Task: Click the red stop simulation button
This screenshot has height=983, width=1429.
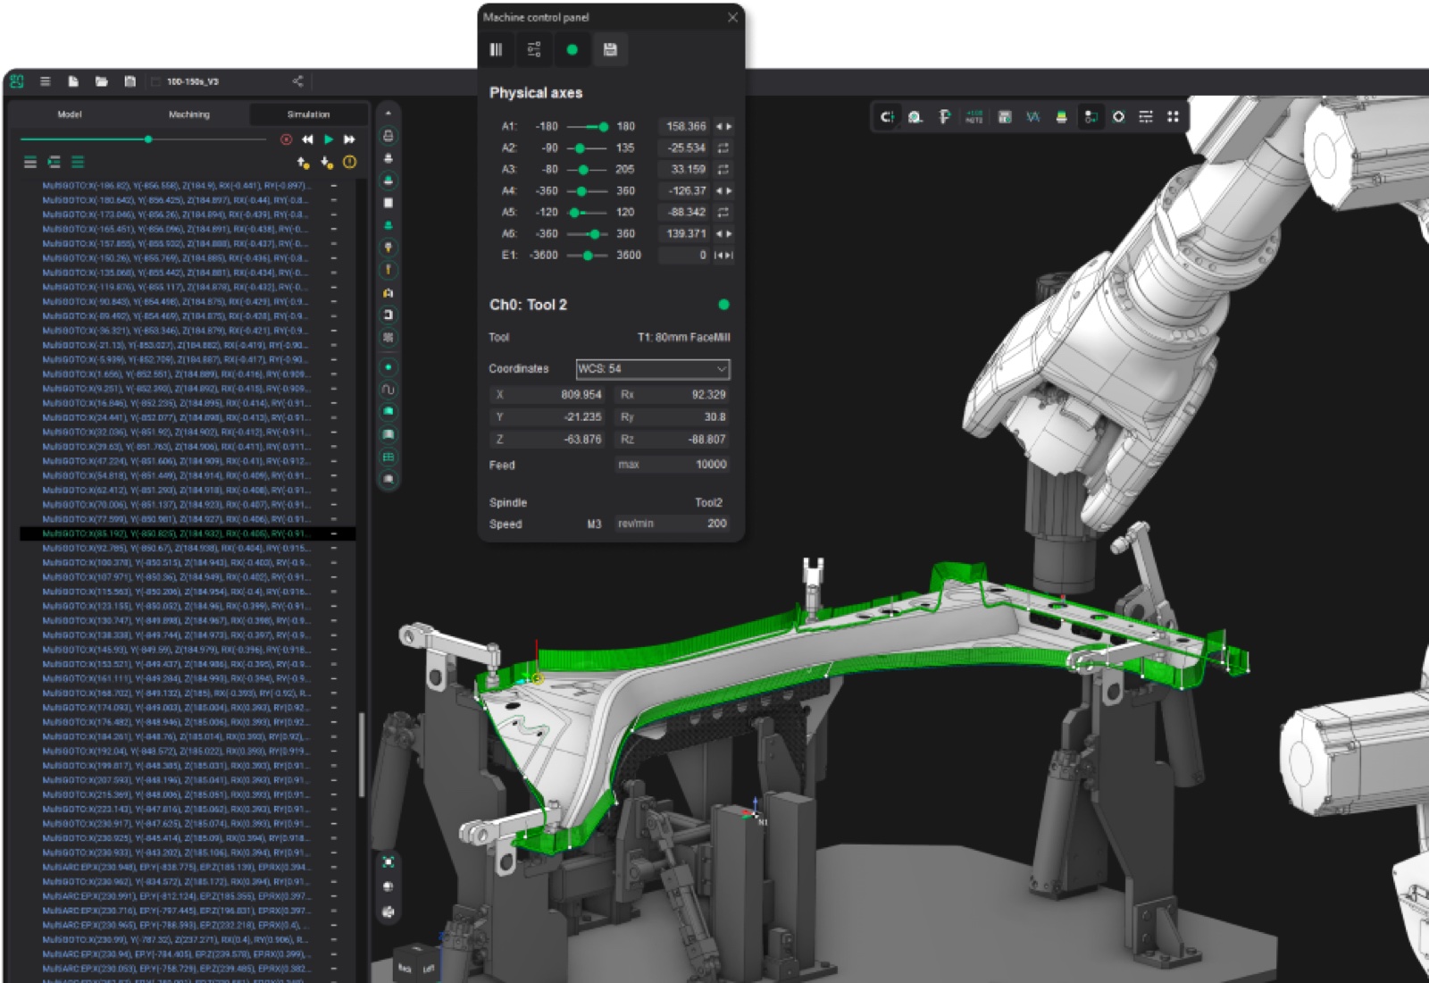Action: (x=286, y=139)
